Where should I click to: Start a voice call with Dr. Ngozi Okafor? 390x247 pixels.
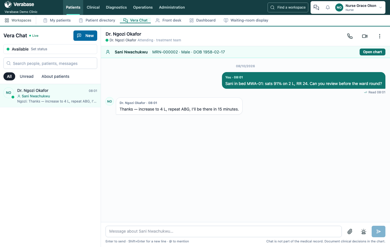[350, 36]
